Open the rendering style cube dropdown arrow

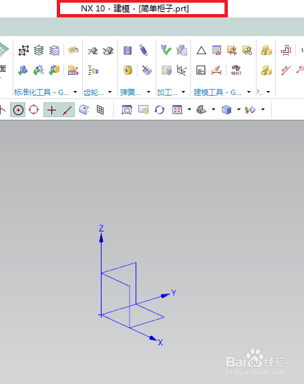pyautogui.click(x=239, y=110)
